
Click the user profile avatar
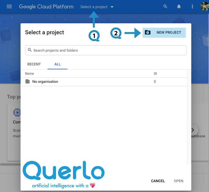(204, 6)
